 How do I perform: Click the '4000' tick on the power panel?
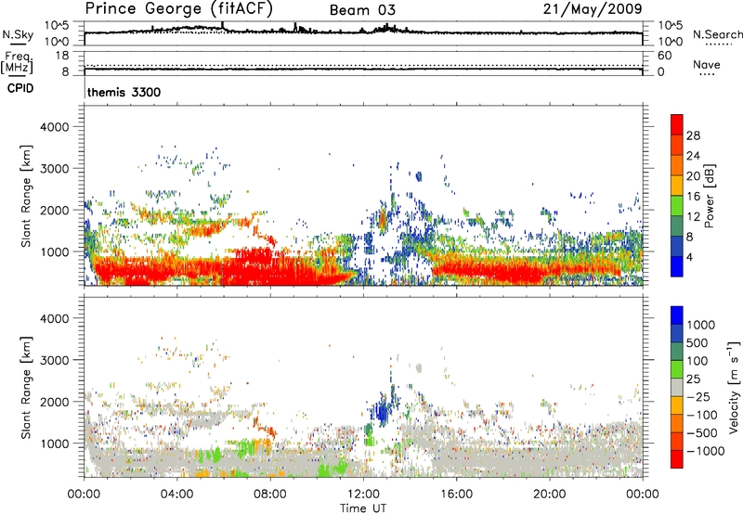coord(55,127)
